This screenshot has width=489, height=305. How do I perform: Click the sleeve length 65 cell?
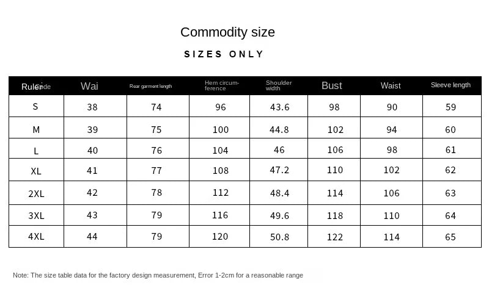point(450,237)
